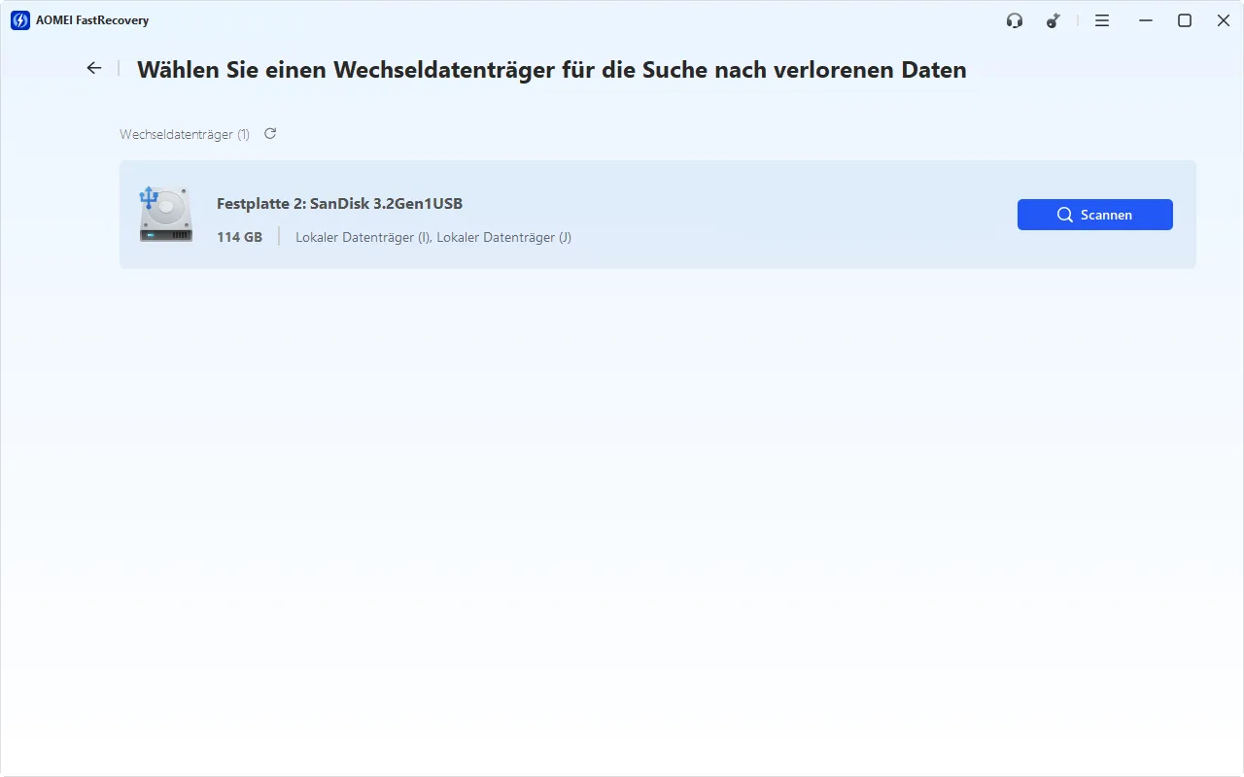Screen dimensions: 1244x777
Task: Click the USB hard drive icon
Action: click(x=165, y=214)
